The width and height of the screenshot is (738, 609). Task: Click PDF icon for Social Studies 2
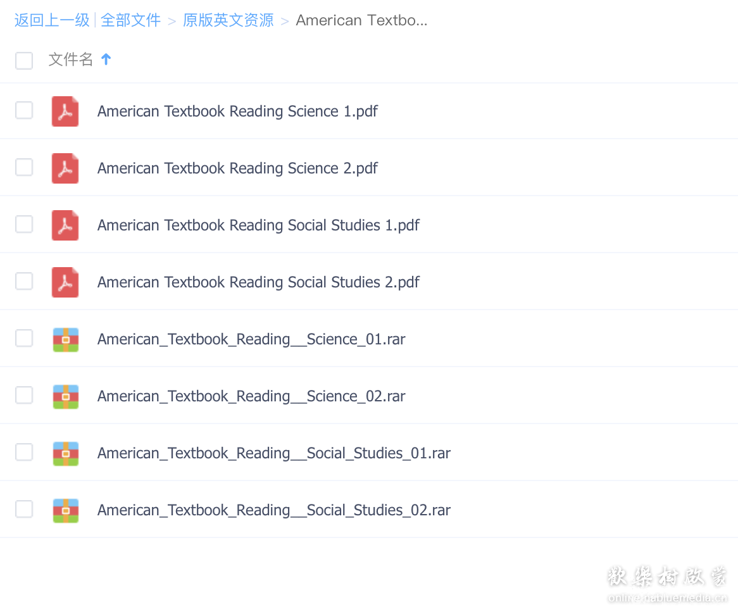[65, 282]
